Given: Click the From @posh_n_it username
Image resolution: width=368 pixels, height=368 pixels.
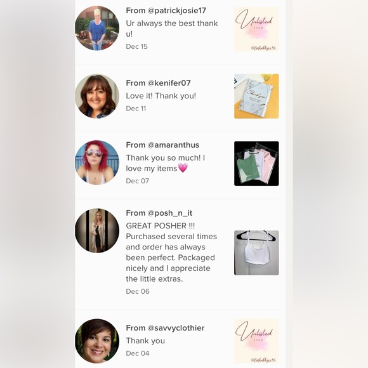Looking at the screenshot, I should (159, 213).
